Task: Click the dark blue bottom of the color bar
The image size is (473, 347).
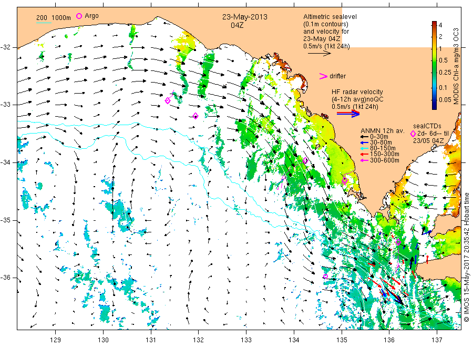Action: [434, 107]
